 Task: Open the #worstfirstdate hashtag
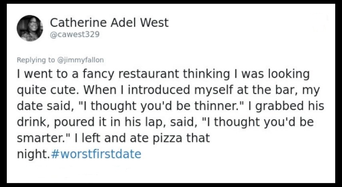pos(96,154)
